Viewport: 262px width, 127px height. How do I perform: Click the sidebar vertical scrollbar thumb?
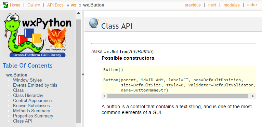click(78, 71)
